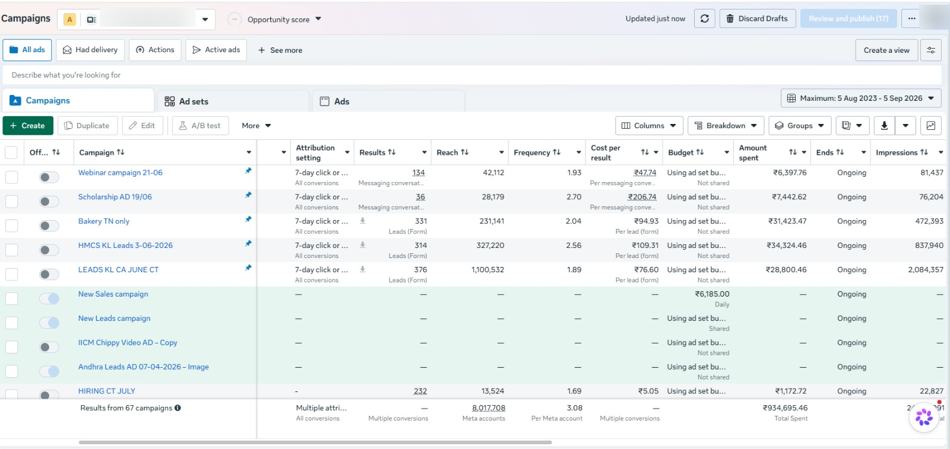Sort the Campaign name column
This screenshot has width=950, height=449.
pyautogui.click(x=121, y=152)
